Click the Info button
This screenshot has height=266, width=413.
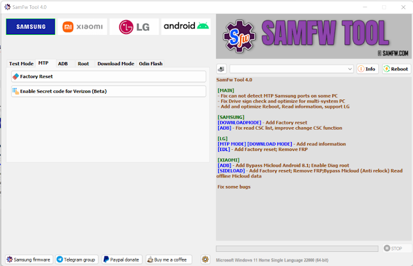coord(367,69)
